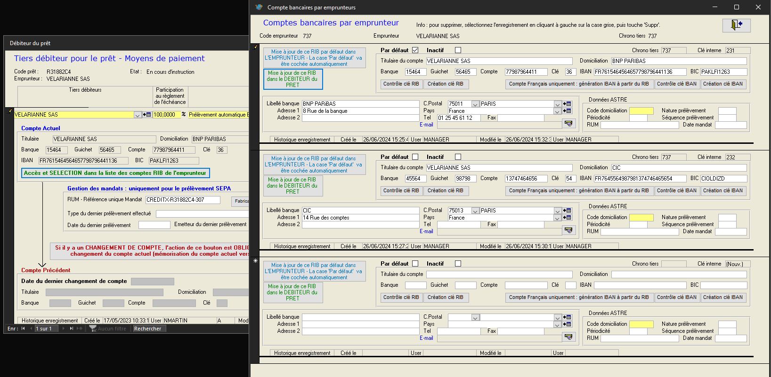Viewport: 771px width, 377px height.
Task: Click the E-mail link in the BNP PARIBAS record
Action: coord(426,125)
